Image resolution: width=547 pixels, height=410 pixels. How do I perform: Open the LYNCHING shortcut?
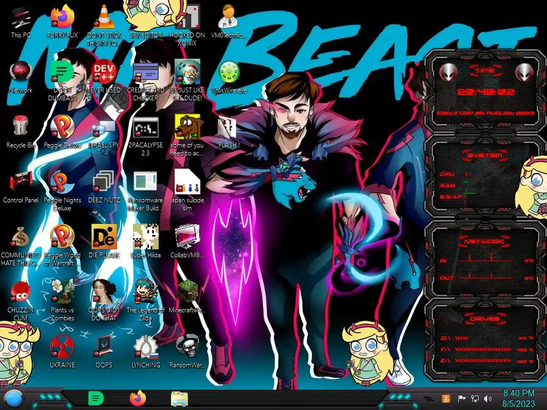[x=145, y=351]
